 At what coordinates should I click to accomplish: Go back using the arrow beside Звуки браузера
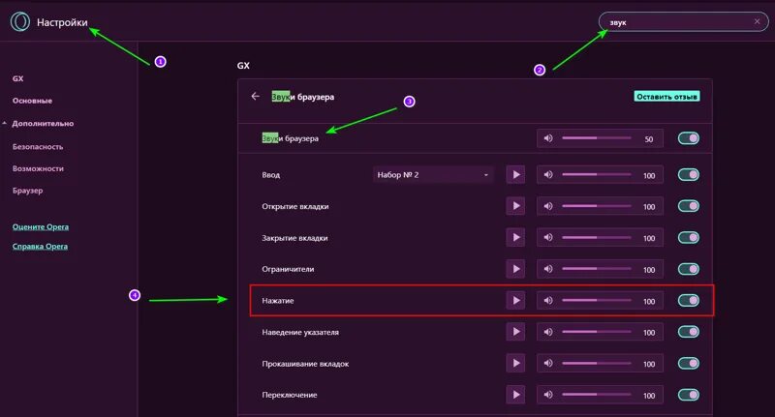pyautogui.click(x=255, y=96)
